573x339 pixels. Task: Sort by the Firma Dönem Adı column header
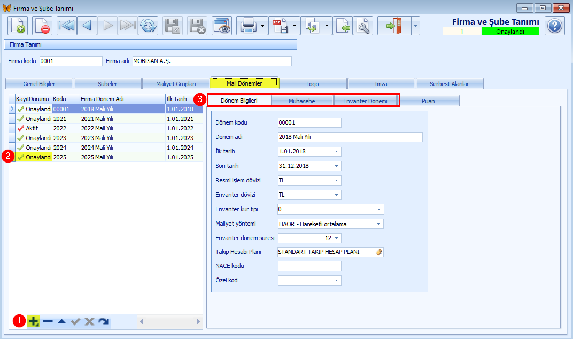(122, 99)
